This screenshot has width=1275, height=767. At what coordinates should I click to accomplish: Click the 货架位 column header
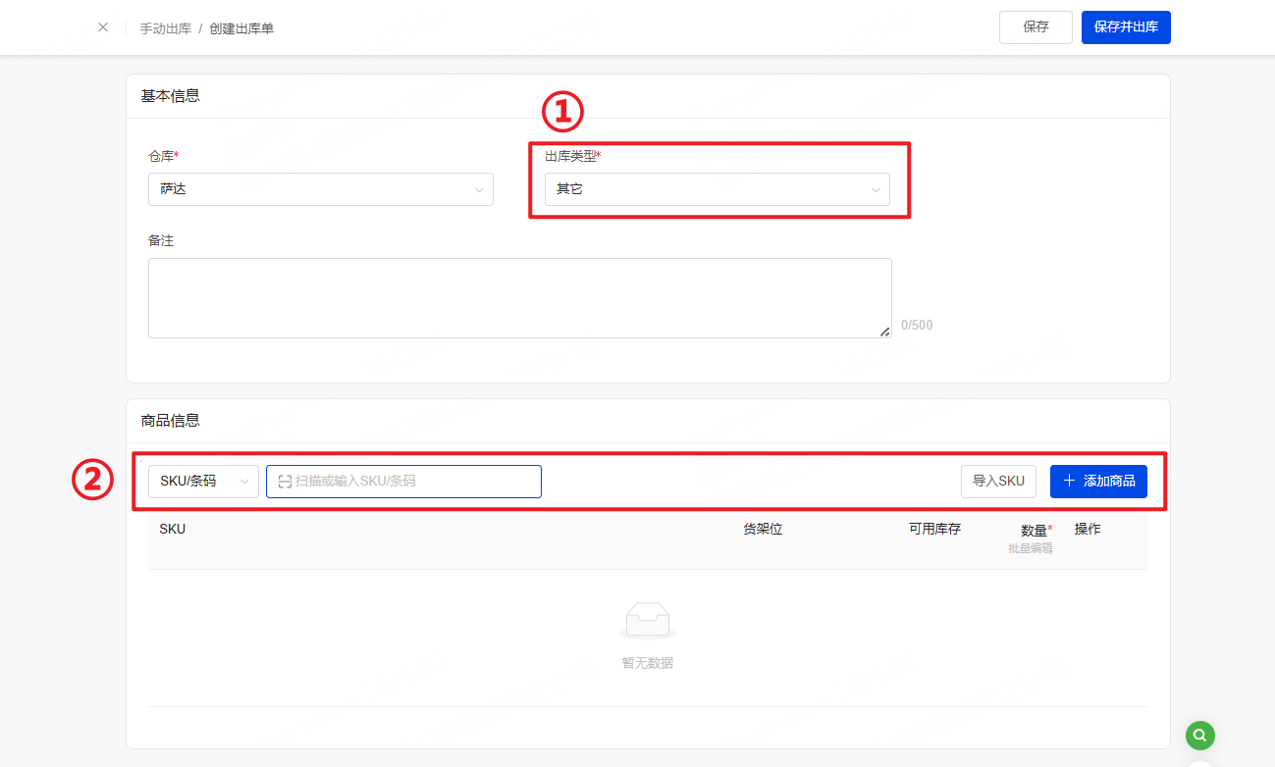click(763, 530)
